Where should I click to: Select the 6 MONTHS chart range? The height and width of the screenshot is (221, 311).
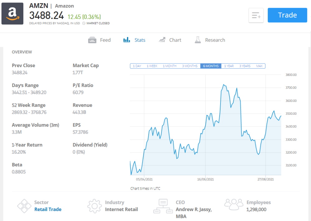tap(211, 66)
